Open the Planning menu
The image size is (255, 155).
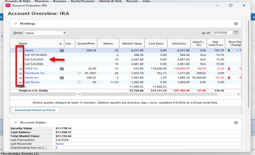pos(41,1)
